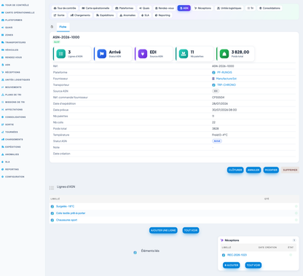Open Plateformes in left sidebar
Screen dimensions: 303x276
pyautogui.click(x=12, y=20)
